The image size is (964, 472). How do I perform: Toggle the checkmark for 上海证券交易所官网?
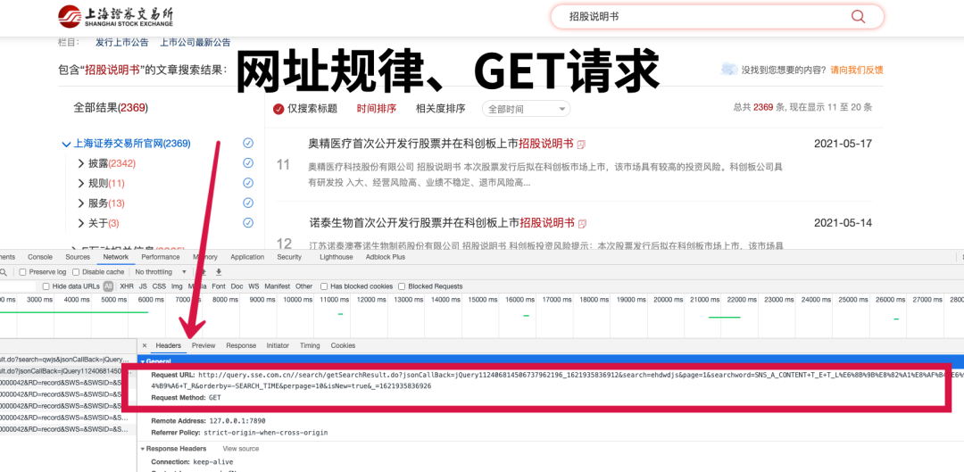(248, 143)
